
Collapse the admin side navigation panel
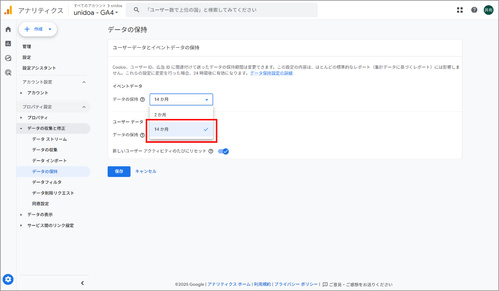coord(82,283)
